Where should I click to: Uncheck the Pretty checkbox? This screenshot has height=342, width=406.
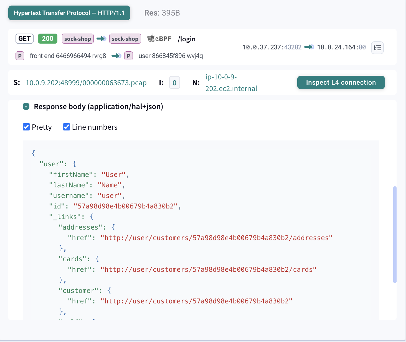pos(26,127)
